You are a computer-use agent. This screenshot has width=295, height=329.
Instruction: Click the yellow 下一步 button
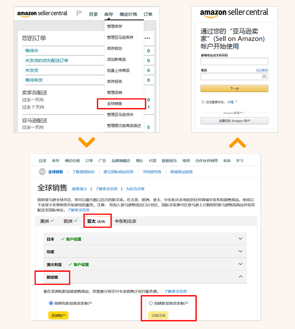click(x=234, y=88)
